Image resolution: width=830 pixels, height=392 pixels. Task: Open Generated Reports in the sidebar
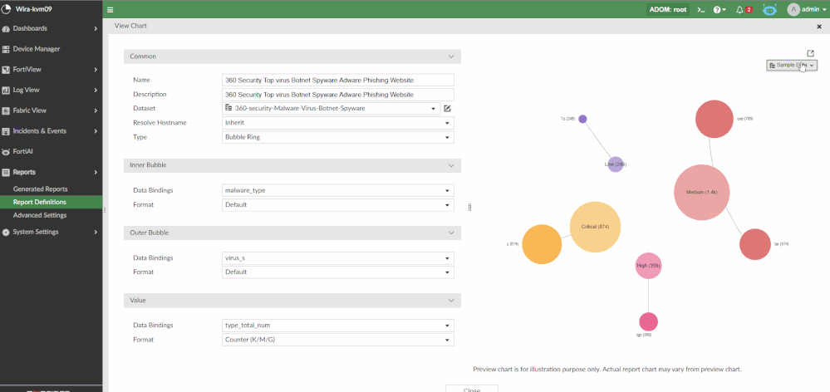[41, 189]
